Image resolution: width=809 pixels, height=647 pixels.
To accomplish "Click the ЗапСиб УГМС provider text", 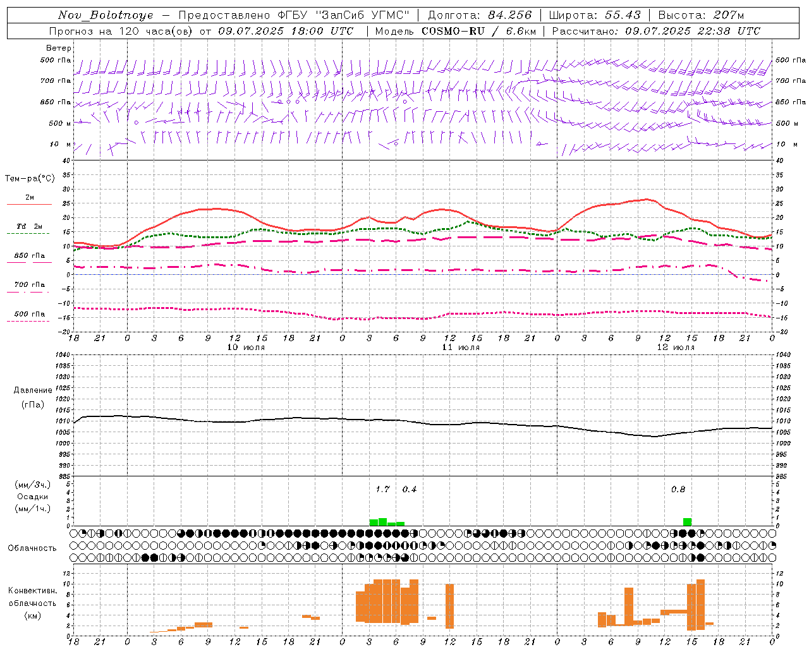I will 362,15.
